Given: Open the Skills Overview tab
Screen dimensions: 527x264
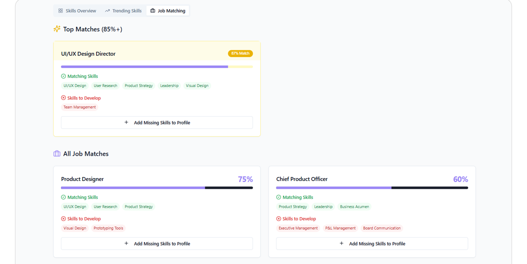Looking at the screenshot, I should (77, 11).
